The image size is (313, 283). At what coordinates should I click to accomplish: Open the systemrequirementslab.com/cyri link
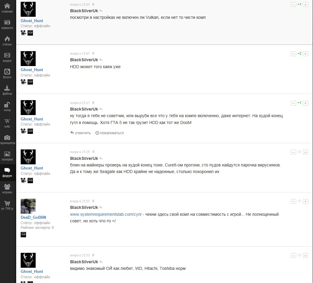pos(106,214)
